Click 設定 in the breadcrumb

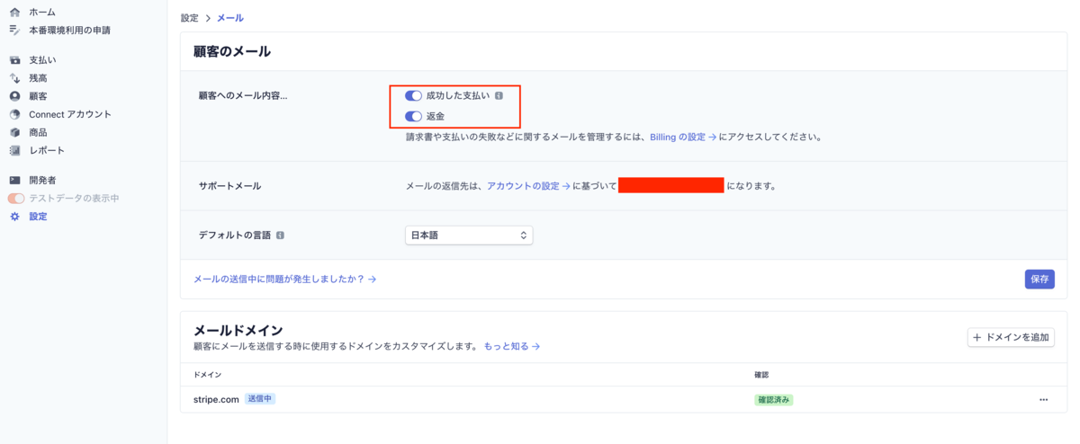pyautogui.click(x=190, y=18)
